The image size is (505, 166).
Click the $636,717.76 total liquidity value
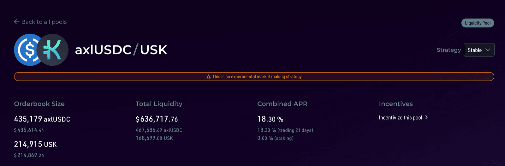pos(157,119)
